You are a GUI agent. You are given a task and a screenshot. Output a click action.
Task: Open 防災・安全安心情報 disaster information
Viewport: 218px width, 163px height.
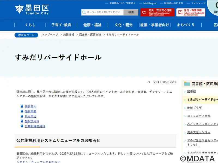pyautogui.click(x=157, y=12)
